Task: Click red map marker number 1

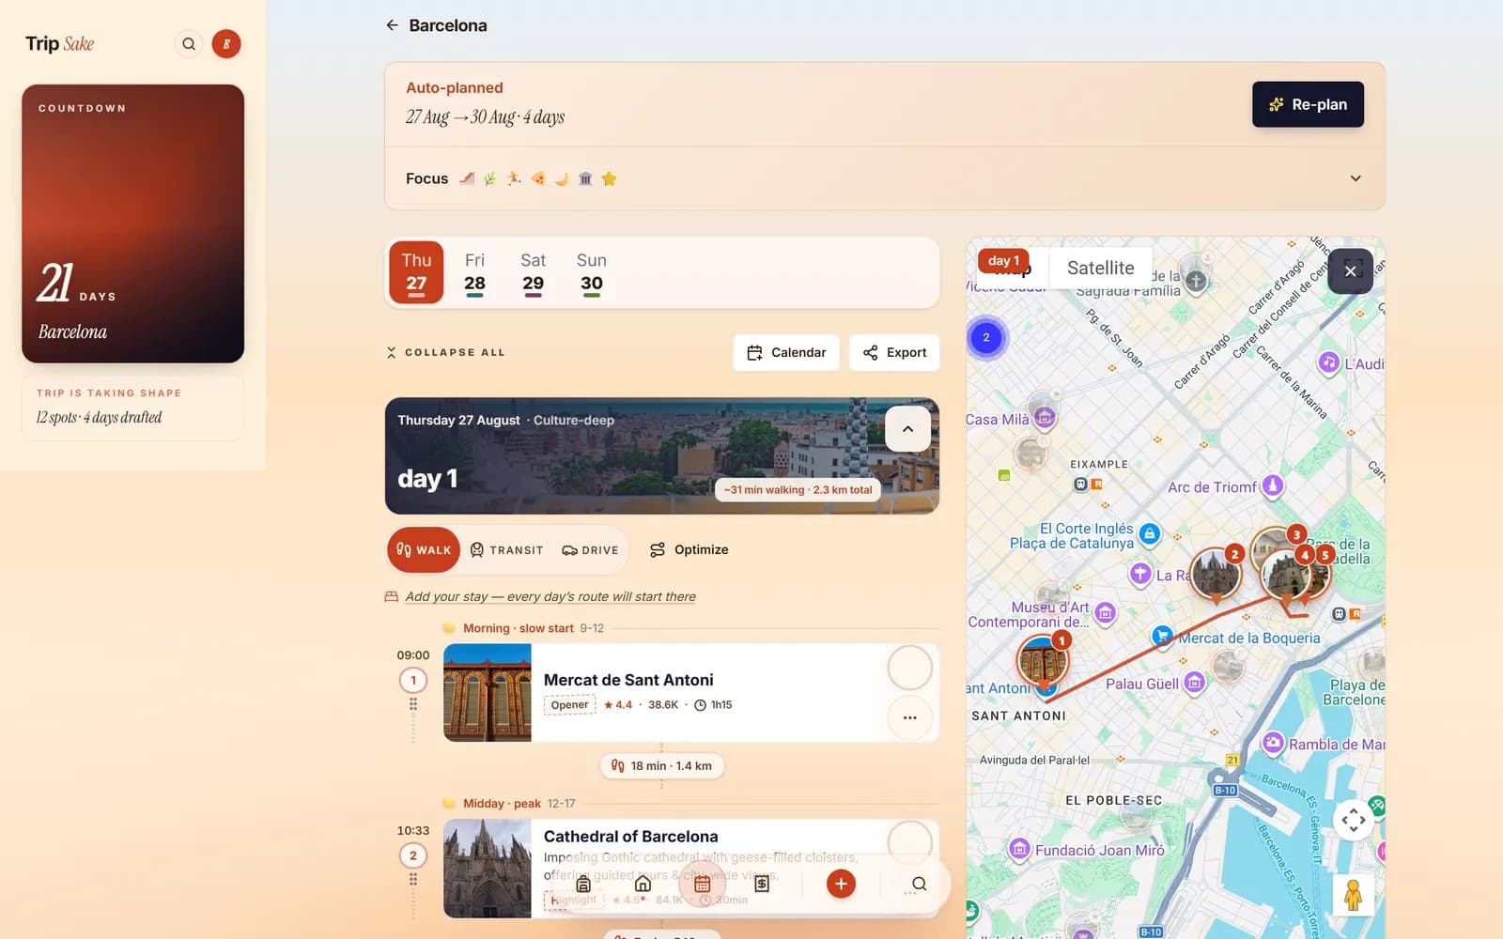Action: point(1043,661)
